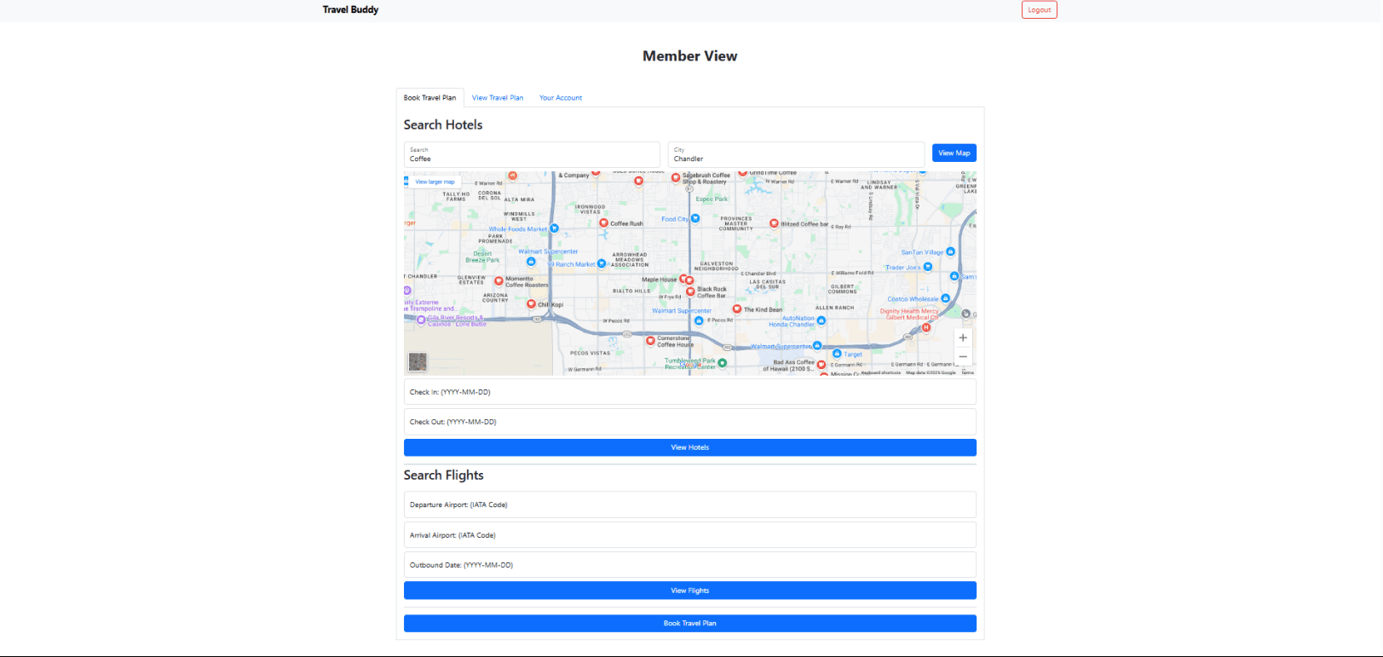Switch to the Your Account tab
The height and width of the screenshot is (657, 1383).
point(561,98)
